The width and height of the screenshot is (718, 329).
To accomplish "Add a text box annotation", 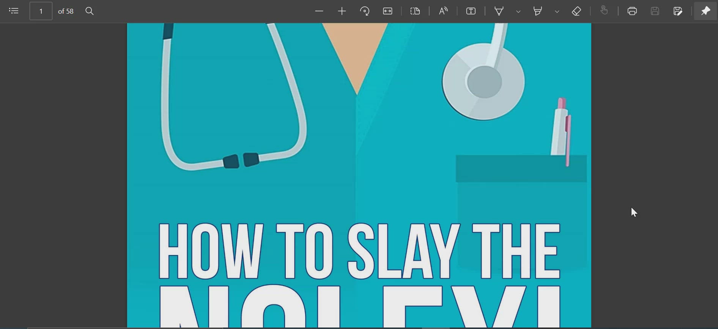I will 471,11.
